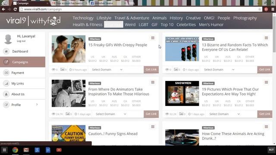This screenshot has width=276, height=155.
Task: Open the app launcher grid icon
Action: pyautogui.click(x=4, y=150)
